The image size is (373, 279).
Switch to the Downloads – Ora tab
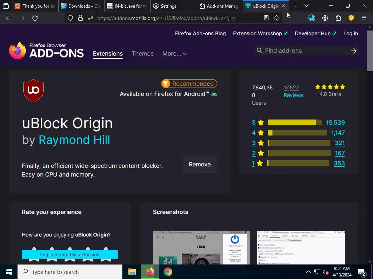(x=81, y=6)
